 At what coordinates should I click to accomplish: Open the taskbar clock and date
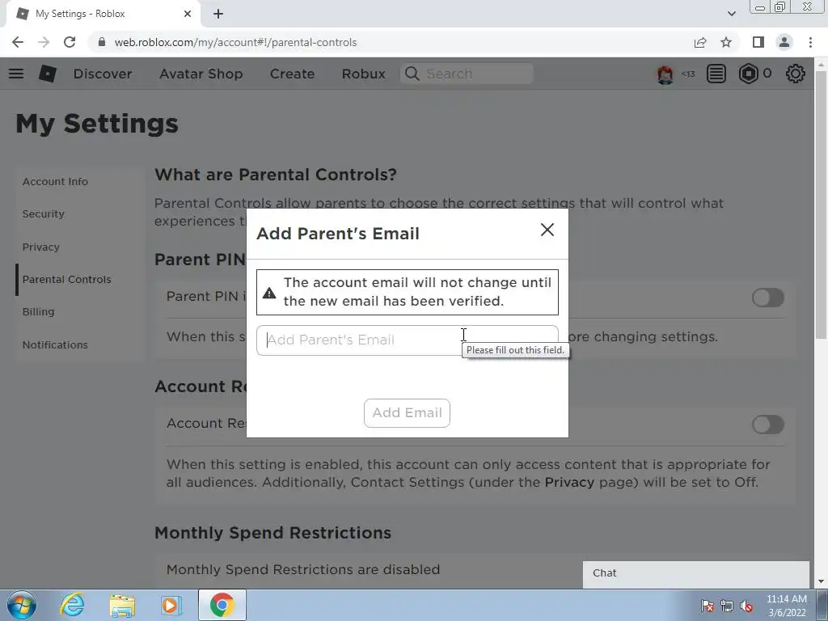click(787, 606)
